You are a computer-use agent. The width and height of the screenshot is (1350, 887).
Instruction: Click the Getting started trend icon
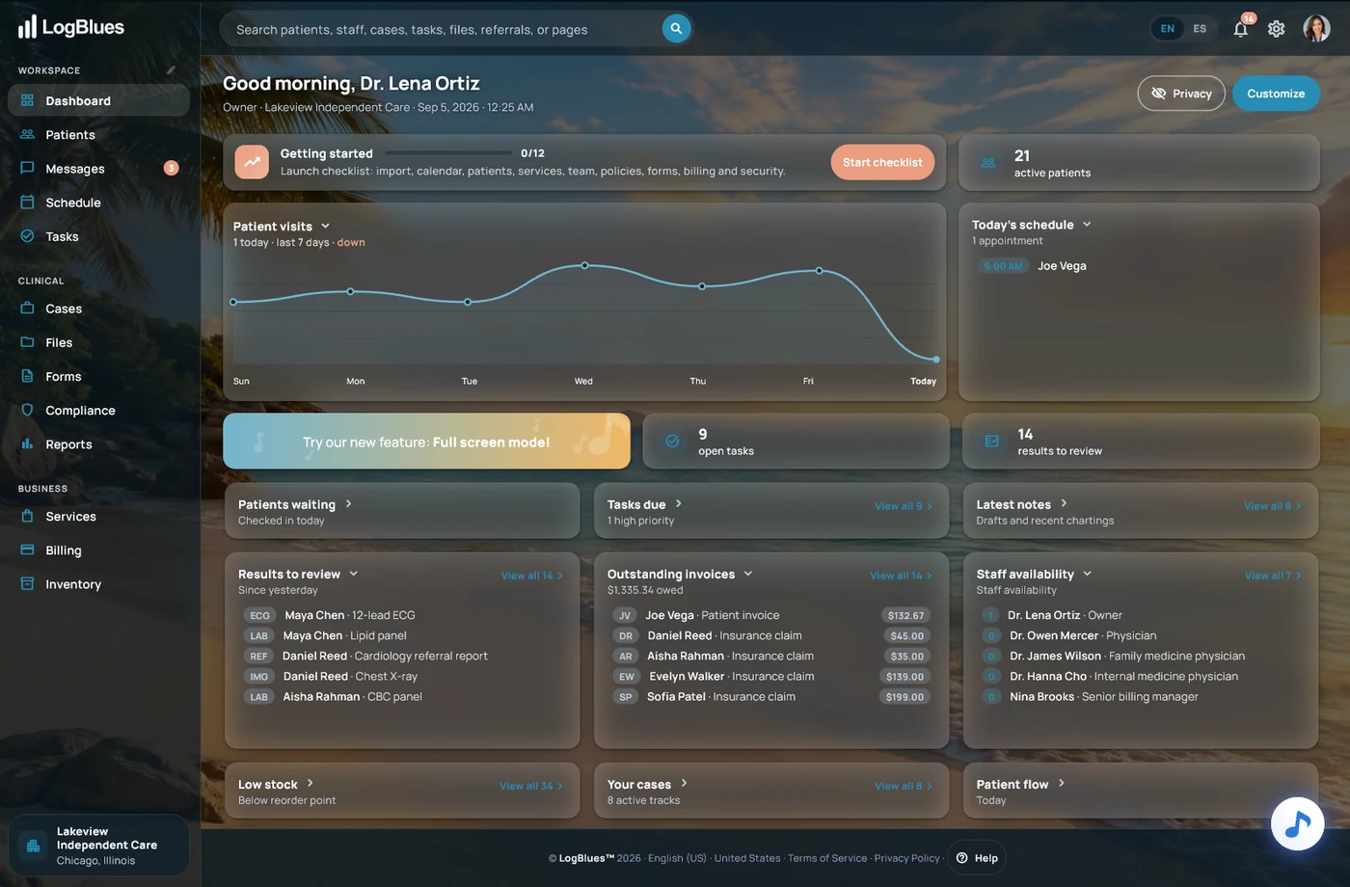252,162
